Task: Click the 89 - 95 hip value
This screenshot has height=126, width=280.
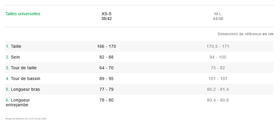Action: 106,79
